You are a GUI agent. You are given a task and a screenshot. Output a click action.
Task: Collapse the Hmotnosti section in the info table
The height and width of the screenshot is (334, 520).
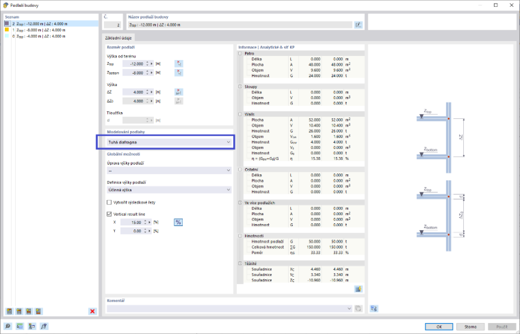240,236
